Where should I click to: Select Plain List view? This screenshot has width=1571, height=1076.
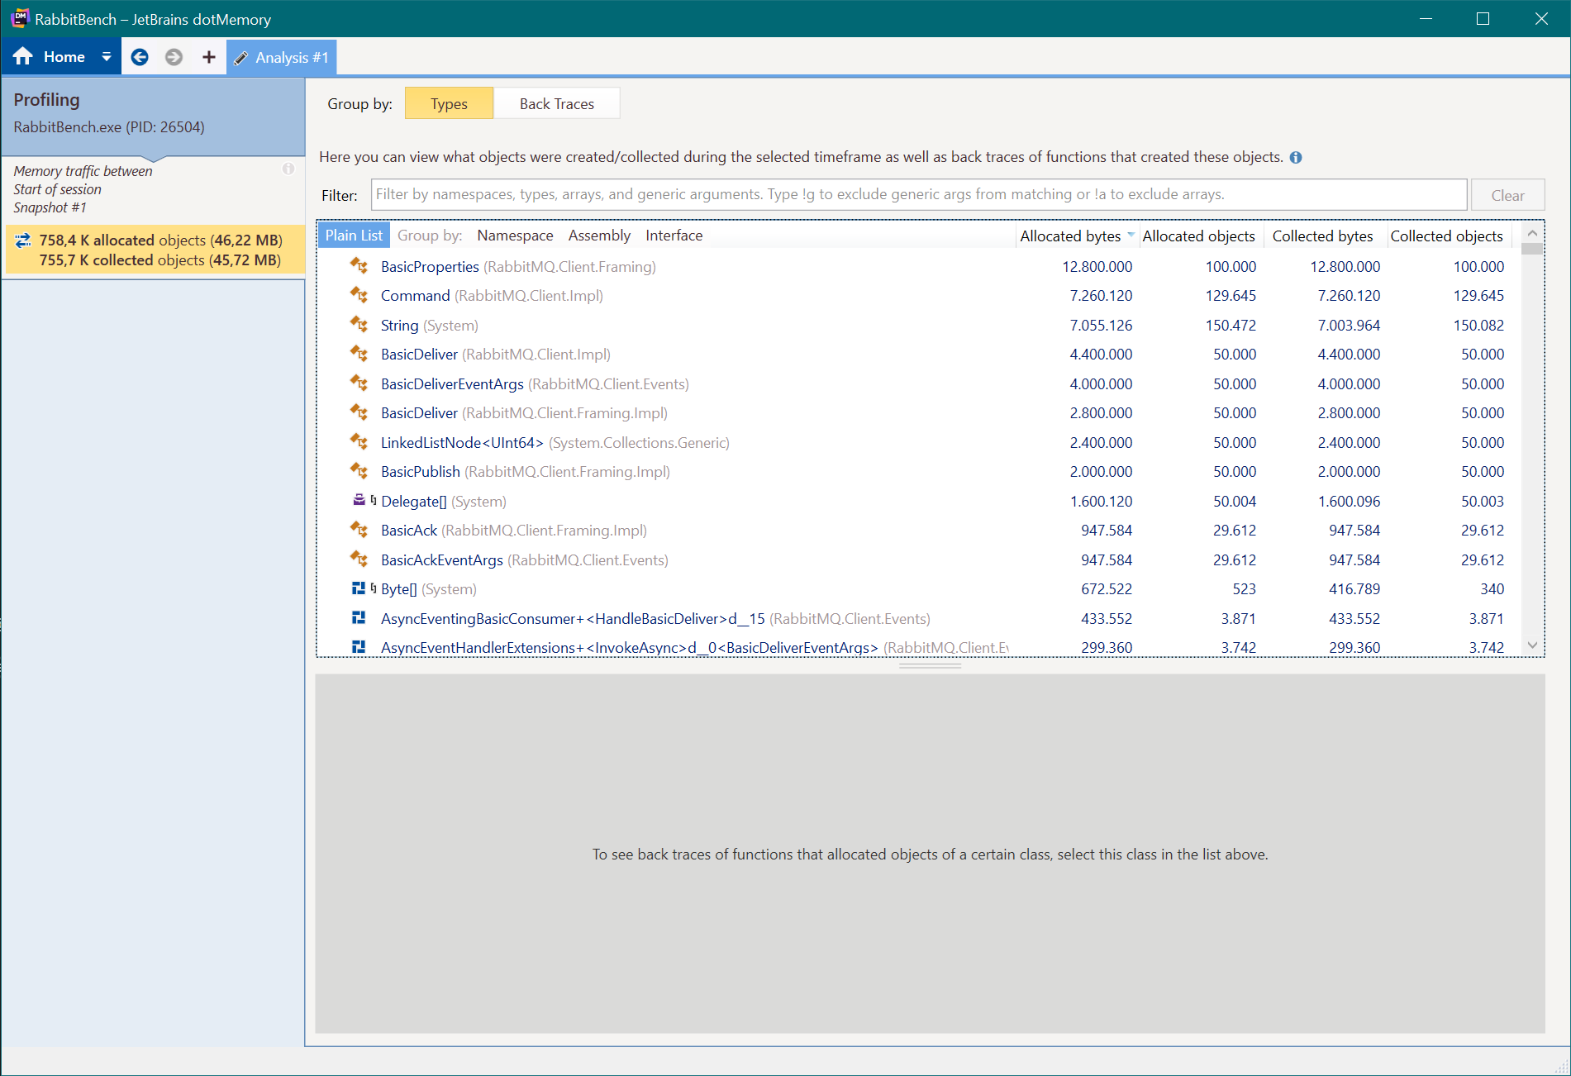tap(354, 235)
